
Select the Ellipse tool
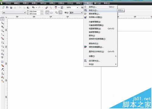[x=2, y=46]
